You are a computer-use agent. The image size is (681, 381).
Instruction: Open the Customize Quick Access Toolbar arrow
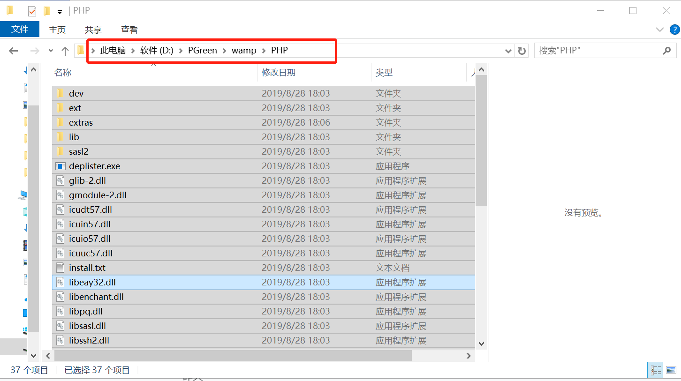(x=60, y=12)
